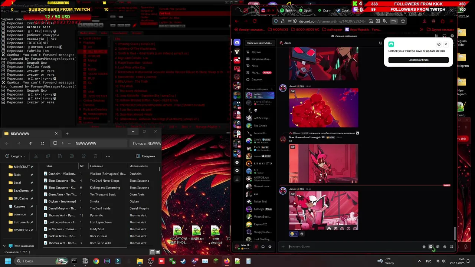This screenshot has height=267, width=475.
Task: Switch Explorer to large thumbnails view toggle
Action: coord(158,252)
